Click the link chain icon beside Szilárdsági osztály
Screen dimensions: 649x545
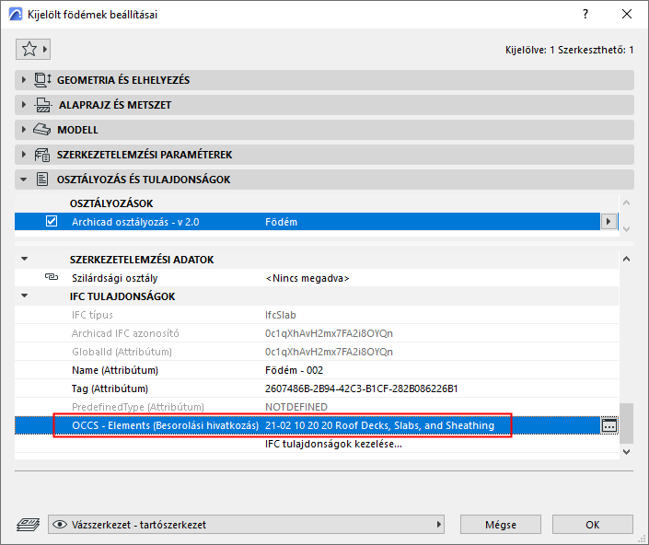click(x=52, y=277)
